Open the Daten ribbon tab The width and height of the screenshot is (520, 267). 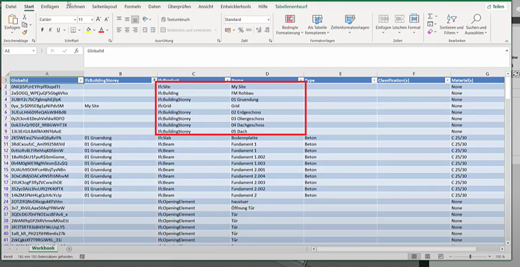(x=154, y=6)
